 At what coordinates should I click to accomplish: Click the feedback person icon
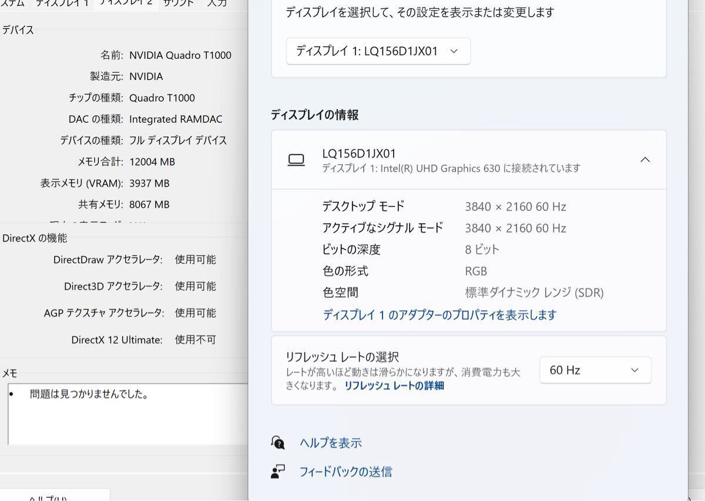coord(278,471)
